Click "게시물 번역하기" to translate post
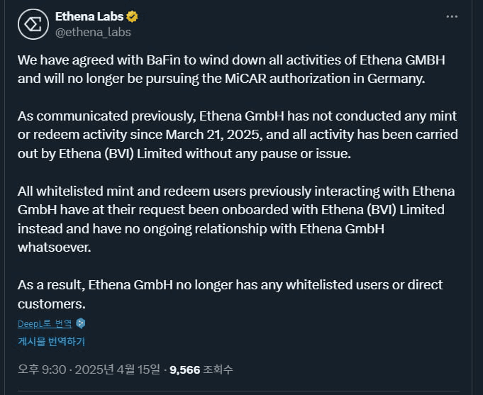 [x=51, y=341]
